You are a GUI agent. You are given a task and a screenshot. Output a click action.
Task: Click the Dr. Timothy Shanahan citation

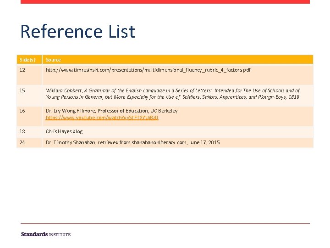pyautogui.click(x=132, y=142)
